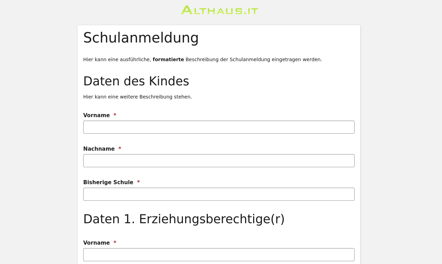Focus the Erziehungsberechtigte Vorname input field

point(219,255)
